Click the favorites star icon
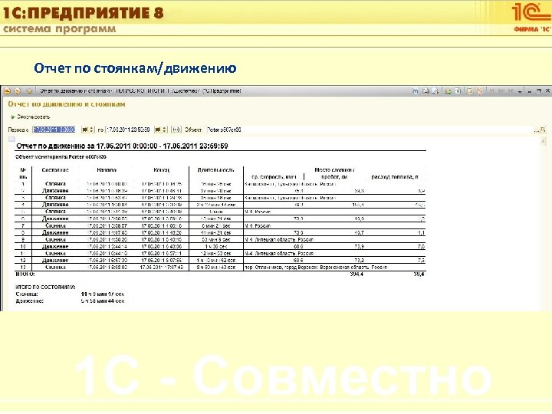552x414 pixels. coord(30,90)
